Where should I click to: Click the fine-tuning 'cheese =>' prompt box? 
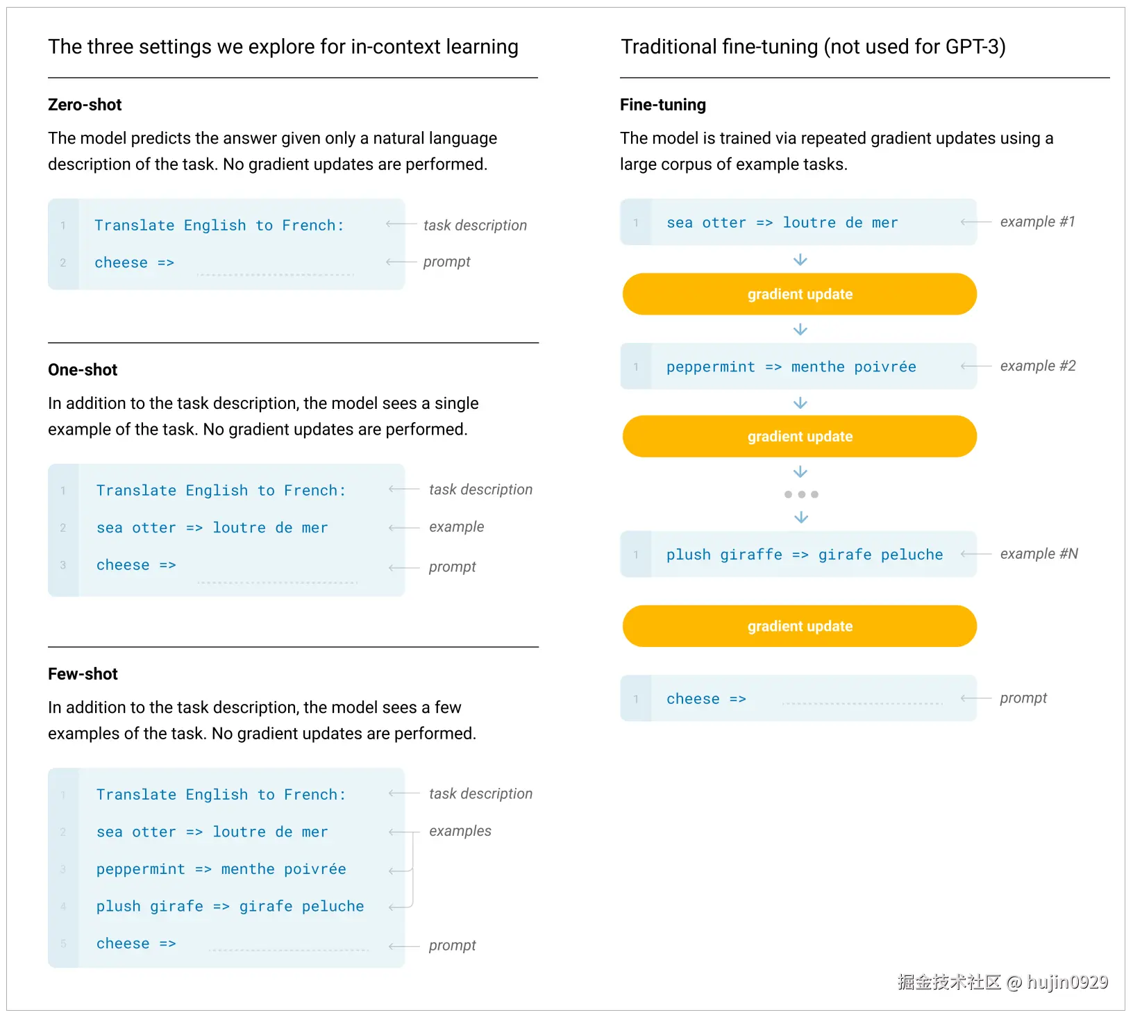click(798, 698)
